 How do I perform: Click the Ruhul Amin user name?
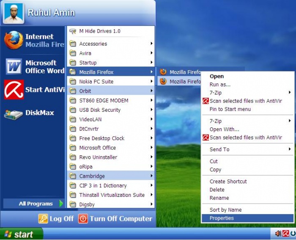tap(51, 13)
